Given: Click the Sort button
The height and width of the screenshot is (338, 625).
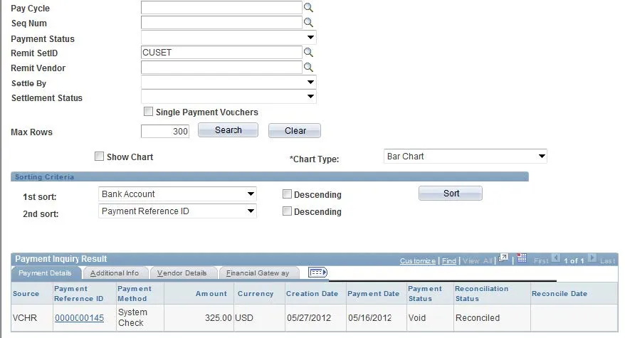Looking at the screenshot, I should (x=451, y=194).
